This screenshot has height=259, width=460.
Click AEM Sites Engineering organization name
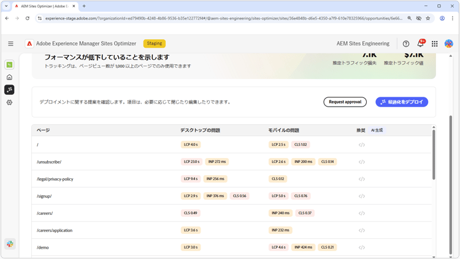[x=363, y=43]
